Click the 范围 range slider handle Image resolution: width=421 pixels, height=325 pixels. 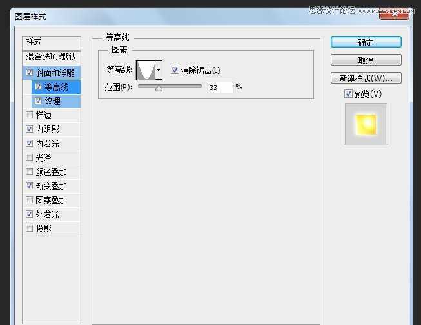pyautogui.click(x=159, y=88)
